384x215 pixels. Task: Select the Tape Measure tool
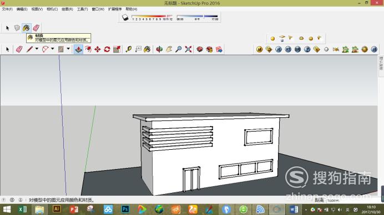(129, 49)
